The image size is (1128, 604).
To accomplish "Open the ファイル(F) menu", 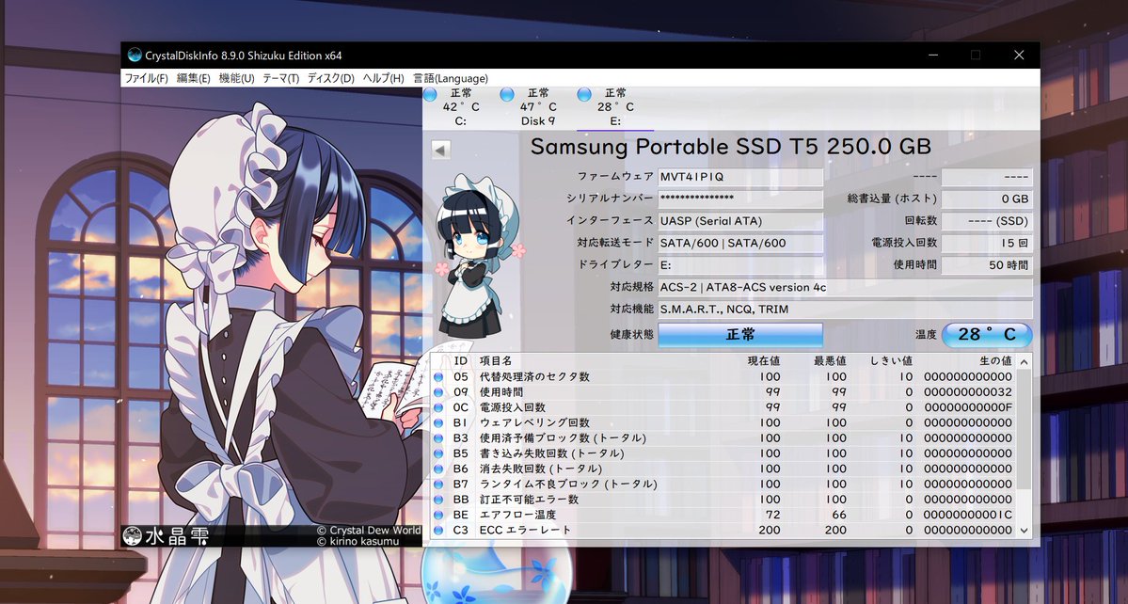I will [146, 78].
